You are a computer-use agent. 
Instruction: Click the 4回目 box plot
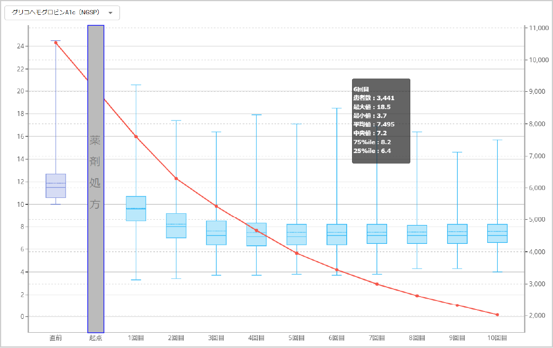(x=256, y=234)
